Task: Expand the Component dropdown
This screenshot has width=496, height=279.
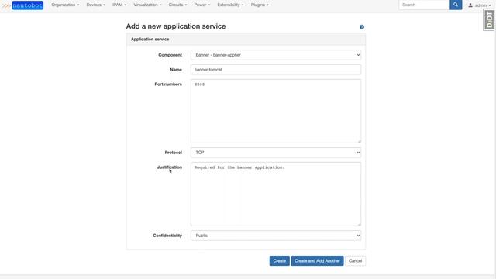Action: coord(276,55)
